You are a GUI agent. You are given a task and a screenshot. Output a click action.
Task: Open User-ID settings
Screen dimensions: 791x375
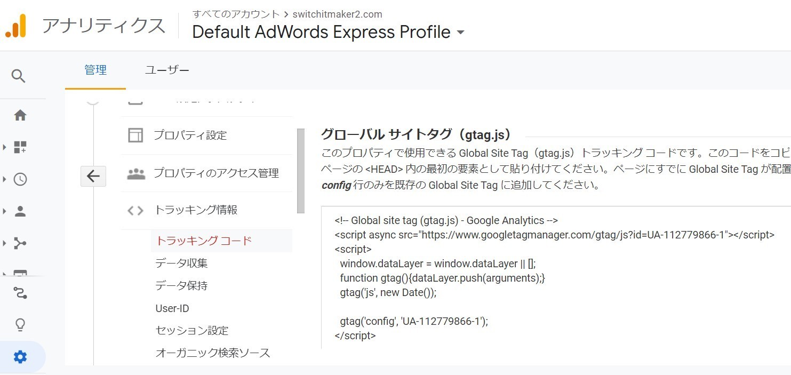(172, 308)
